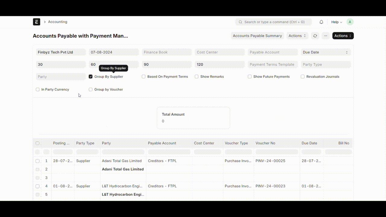Select row 4 checkbox
This screenshot has height=217, width=386.
tap(37, 186)
